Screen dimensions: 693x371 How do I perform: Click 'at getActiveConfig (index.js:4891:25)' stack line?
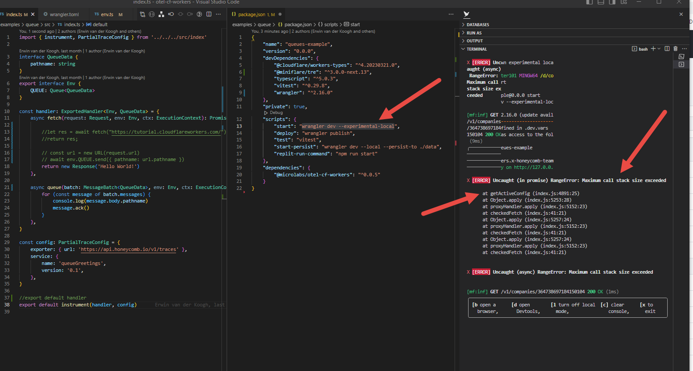click(x=531, y=193)
